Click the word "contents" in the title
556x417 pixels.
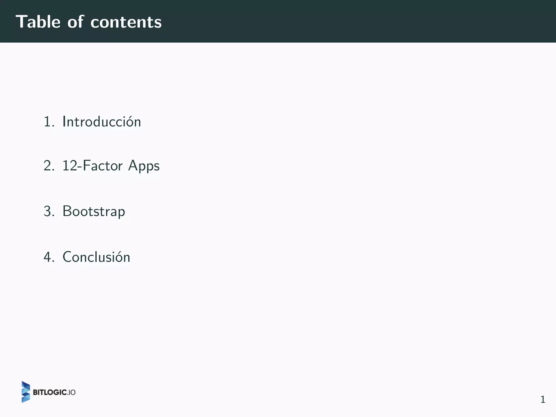(126, 22)
